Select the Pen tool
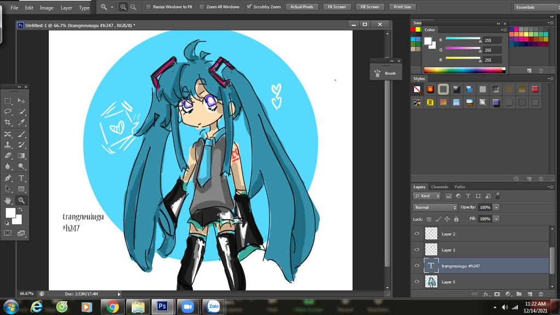The width and height of the screenshot is (560, 315). 8,178
